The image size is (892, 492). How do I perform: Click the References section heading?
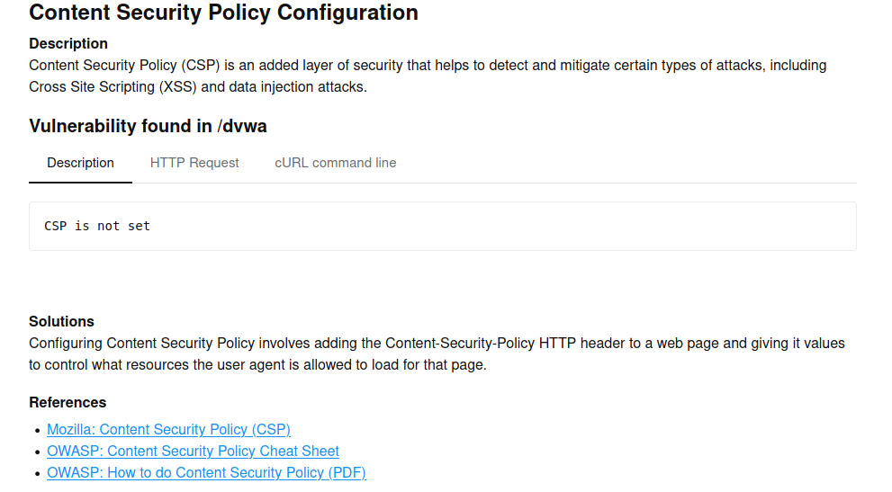pos(68,403)
